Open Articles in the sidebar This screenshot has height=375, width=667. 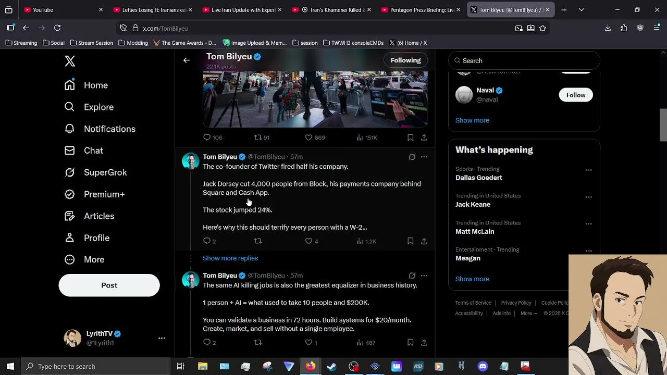pyautogui.click(x=89, y=216)
